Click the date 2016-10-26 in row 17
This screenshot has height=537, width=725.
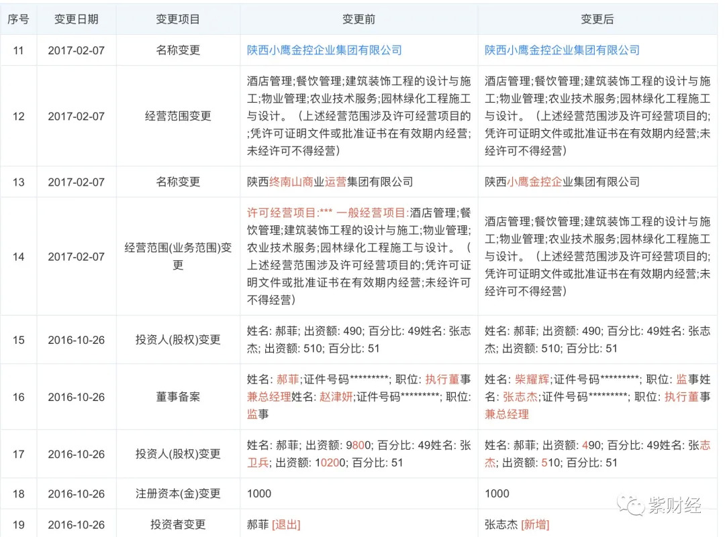[x=77, y=455]
